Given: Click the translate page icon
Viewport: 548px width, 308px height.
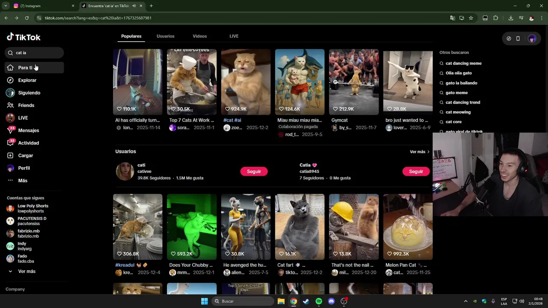Looking at the screenshot, I should pos(453,18).
